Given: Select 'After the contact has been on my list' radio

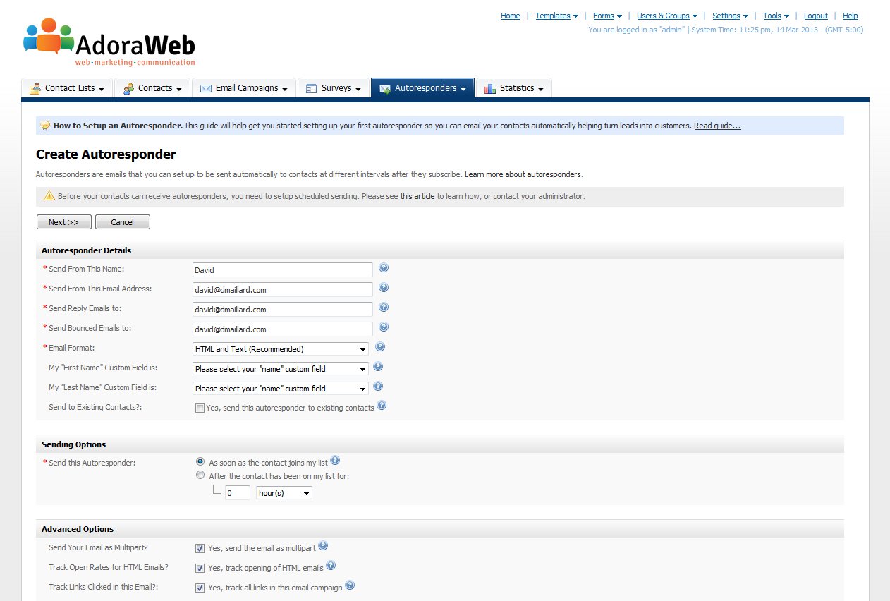Looking at the screenshot, I should [x=200, y=475].
